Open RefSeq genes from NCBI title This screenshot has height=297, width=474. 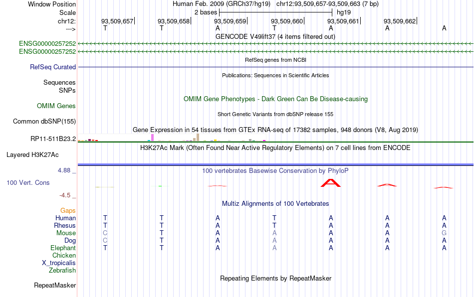(x=275, y=60)
